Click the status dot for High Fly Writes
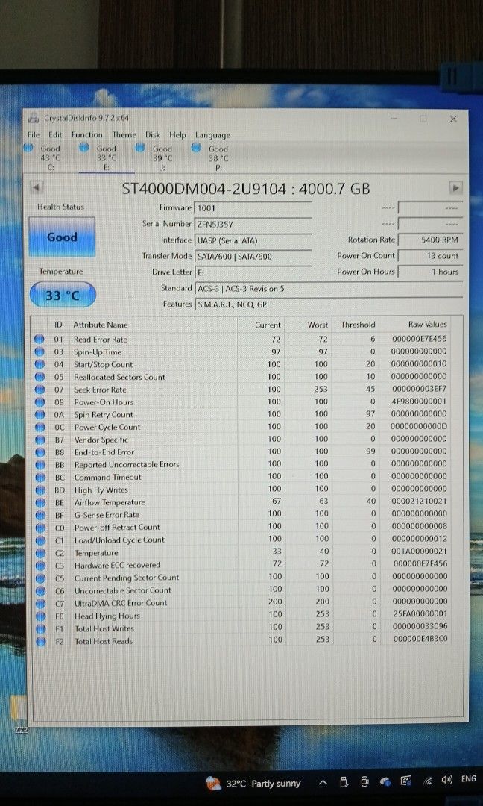The height and width of the screenshot is (806, 483). [40, 490]
